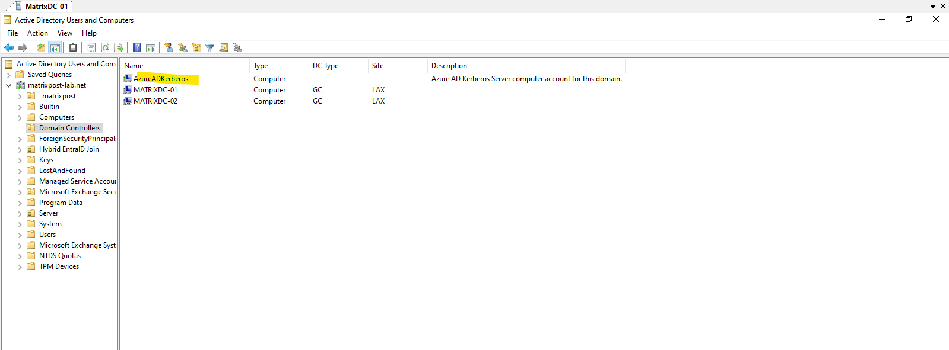Open the tab list dropdown arrow
949x350 pixels.
933,6
